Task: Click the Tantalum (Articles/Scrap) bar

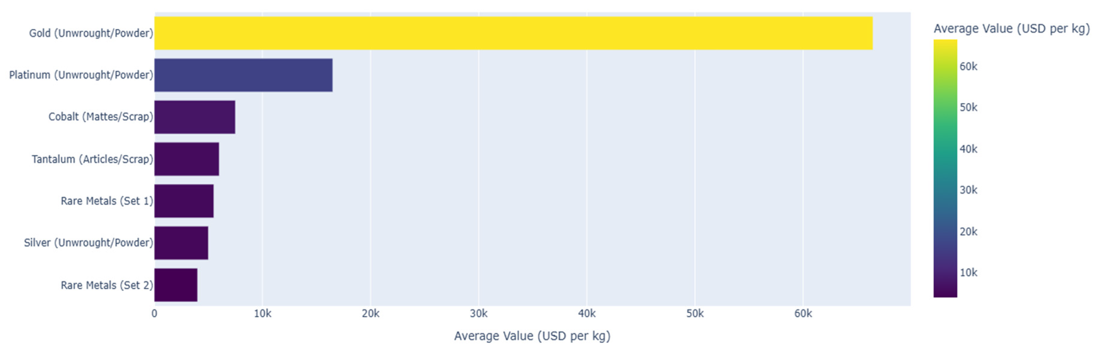Action: (x=187, y=159)
